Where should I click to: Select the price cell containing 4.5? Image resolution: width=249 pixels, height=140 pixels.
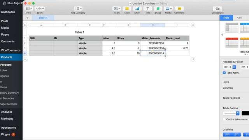click(109, 48)
